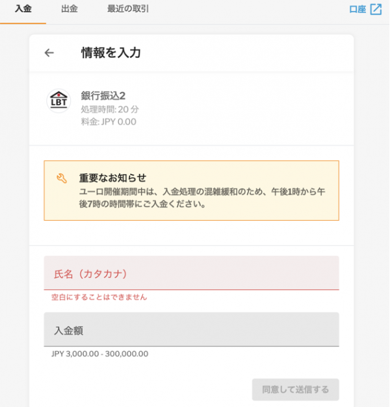The image size is (390, 407).
Task: Click the 重要なお知らせ notice heading
Action: pos(112,178)
